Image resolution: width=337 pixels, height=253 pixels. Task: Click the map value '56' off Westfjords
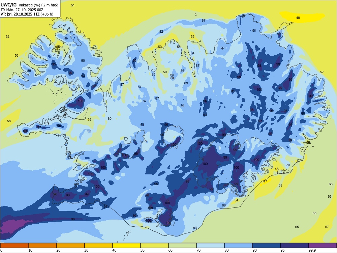point(17,56)
